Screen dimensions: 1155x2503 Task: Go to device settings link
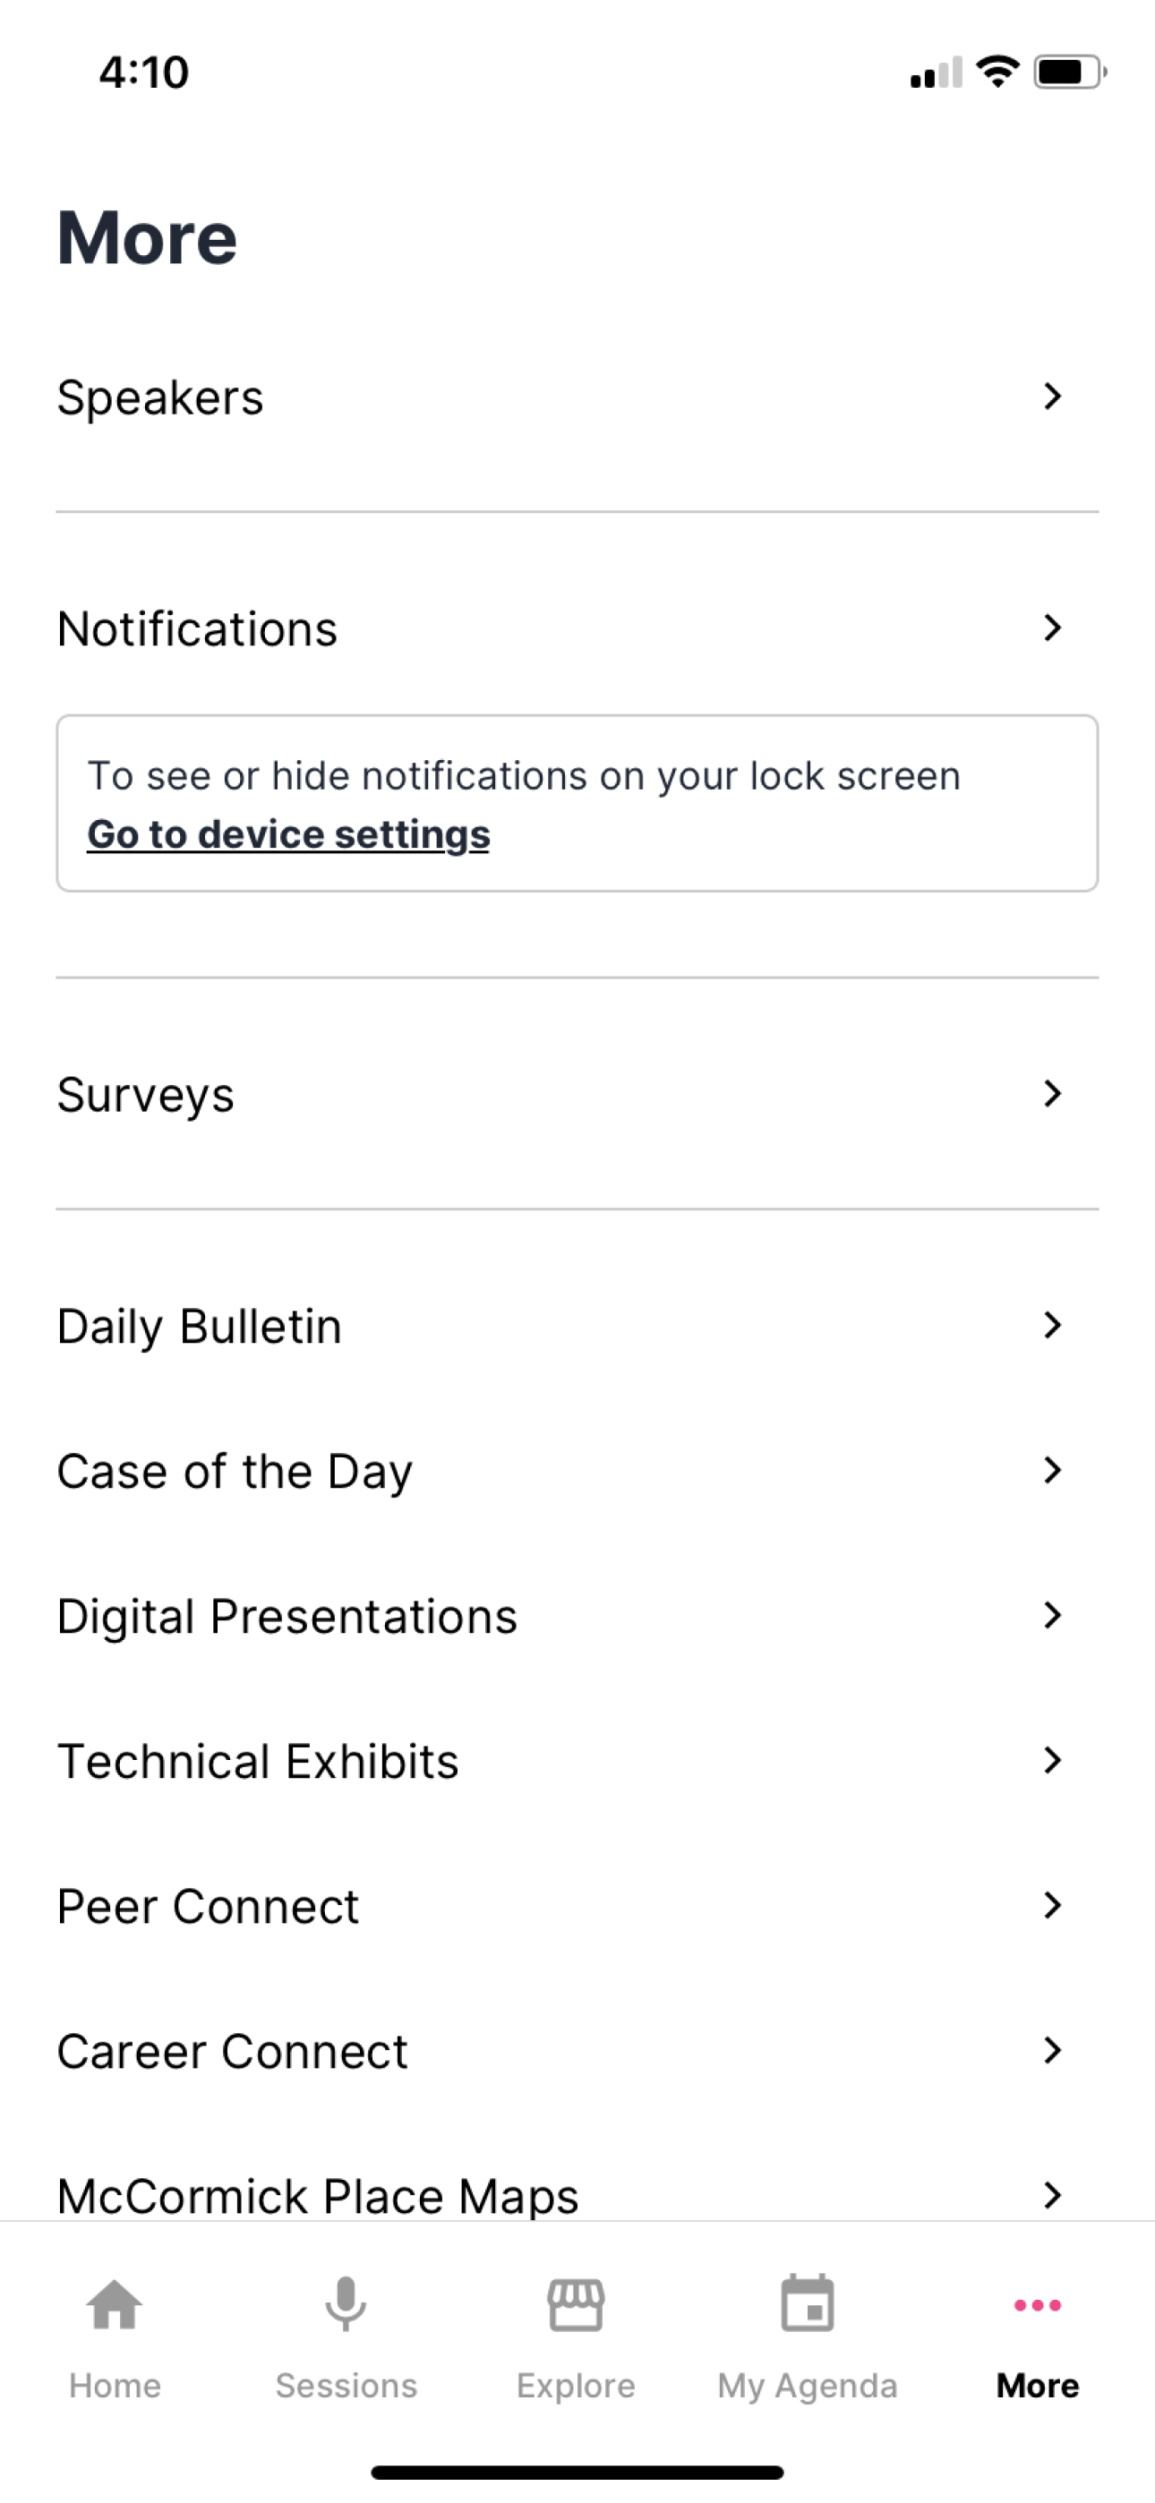(288, 834)
